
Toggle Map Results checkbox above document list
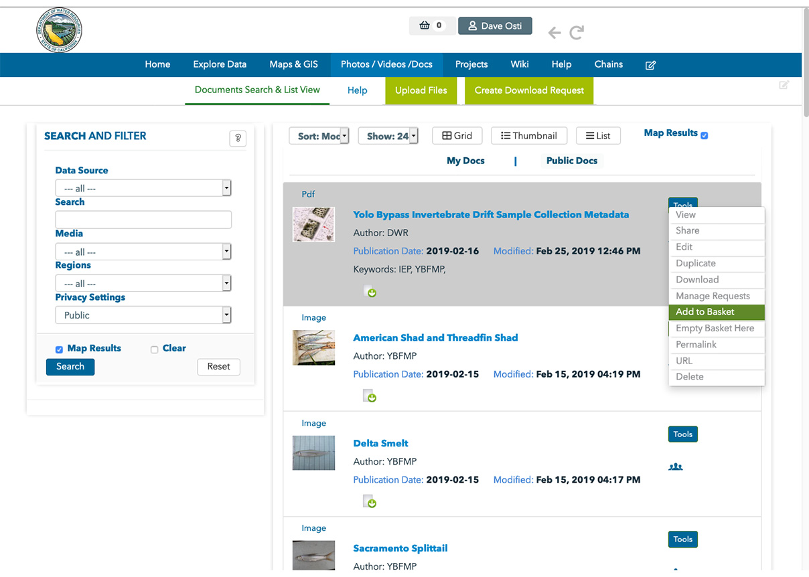[x=704, y=135]
